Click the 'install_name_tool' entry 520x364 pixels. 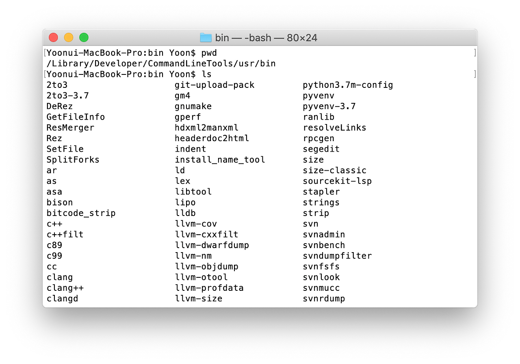220,159
